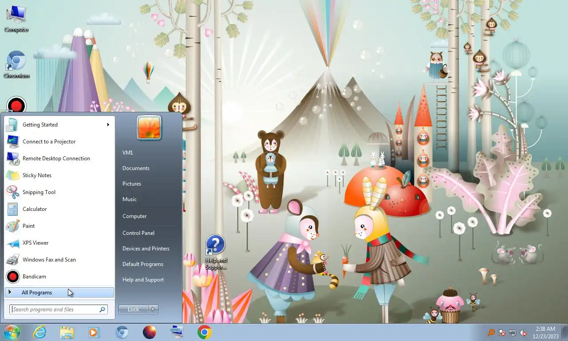Image resolution: width=568 pixels, height=341 pixels.
Task: Click the XPS Viewer icon
Action: tap(12, 243)
